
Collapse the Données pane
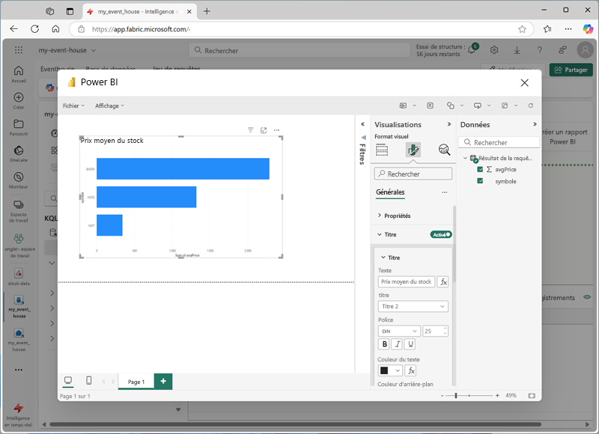pos(535,124)
